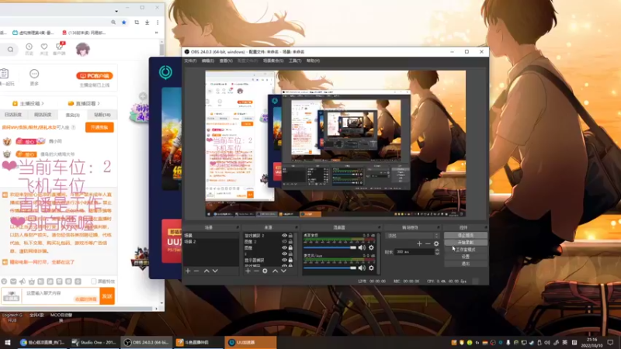Screen dimensions: 621x349
Task: Move scene up with the up arrow in Scenes panel
Action: click(x=206, y=271)
